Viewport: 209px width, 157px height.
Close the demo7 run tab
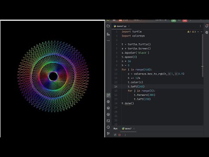click(134, 129)
